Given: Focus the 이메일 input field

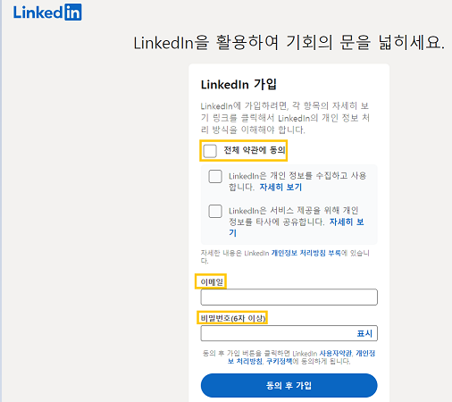Looking at the screenshot, I should coord(289,297).
